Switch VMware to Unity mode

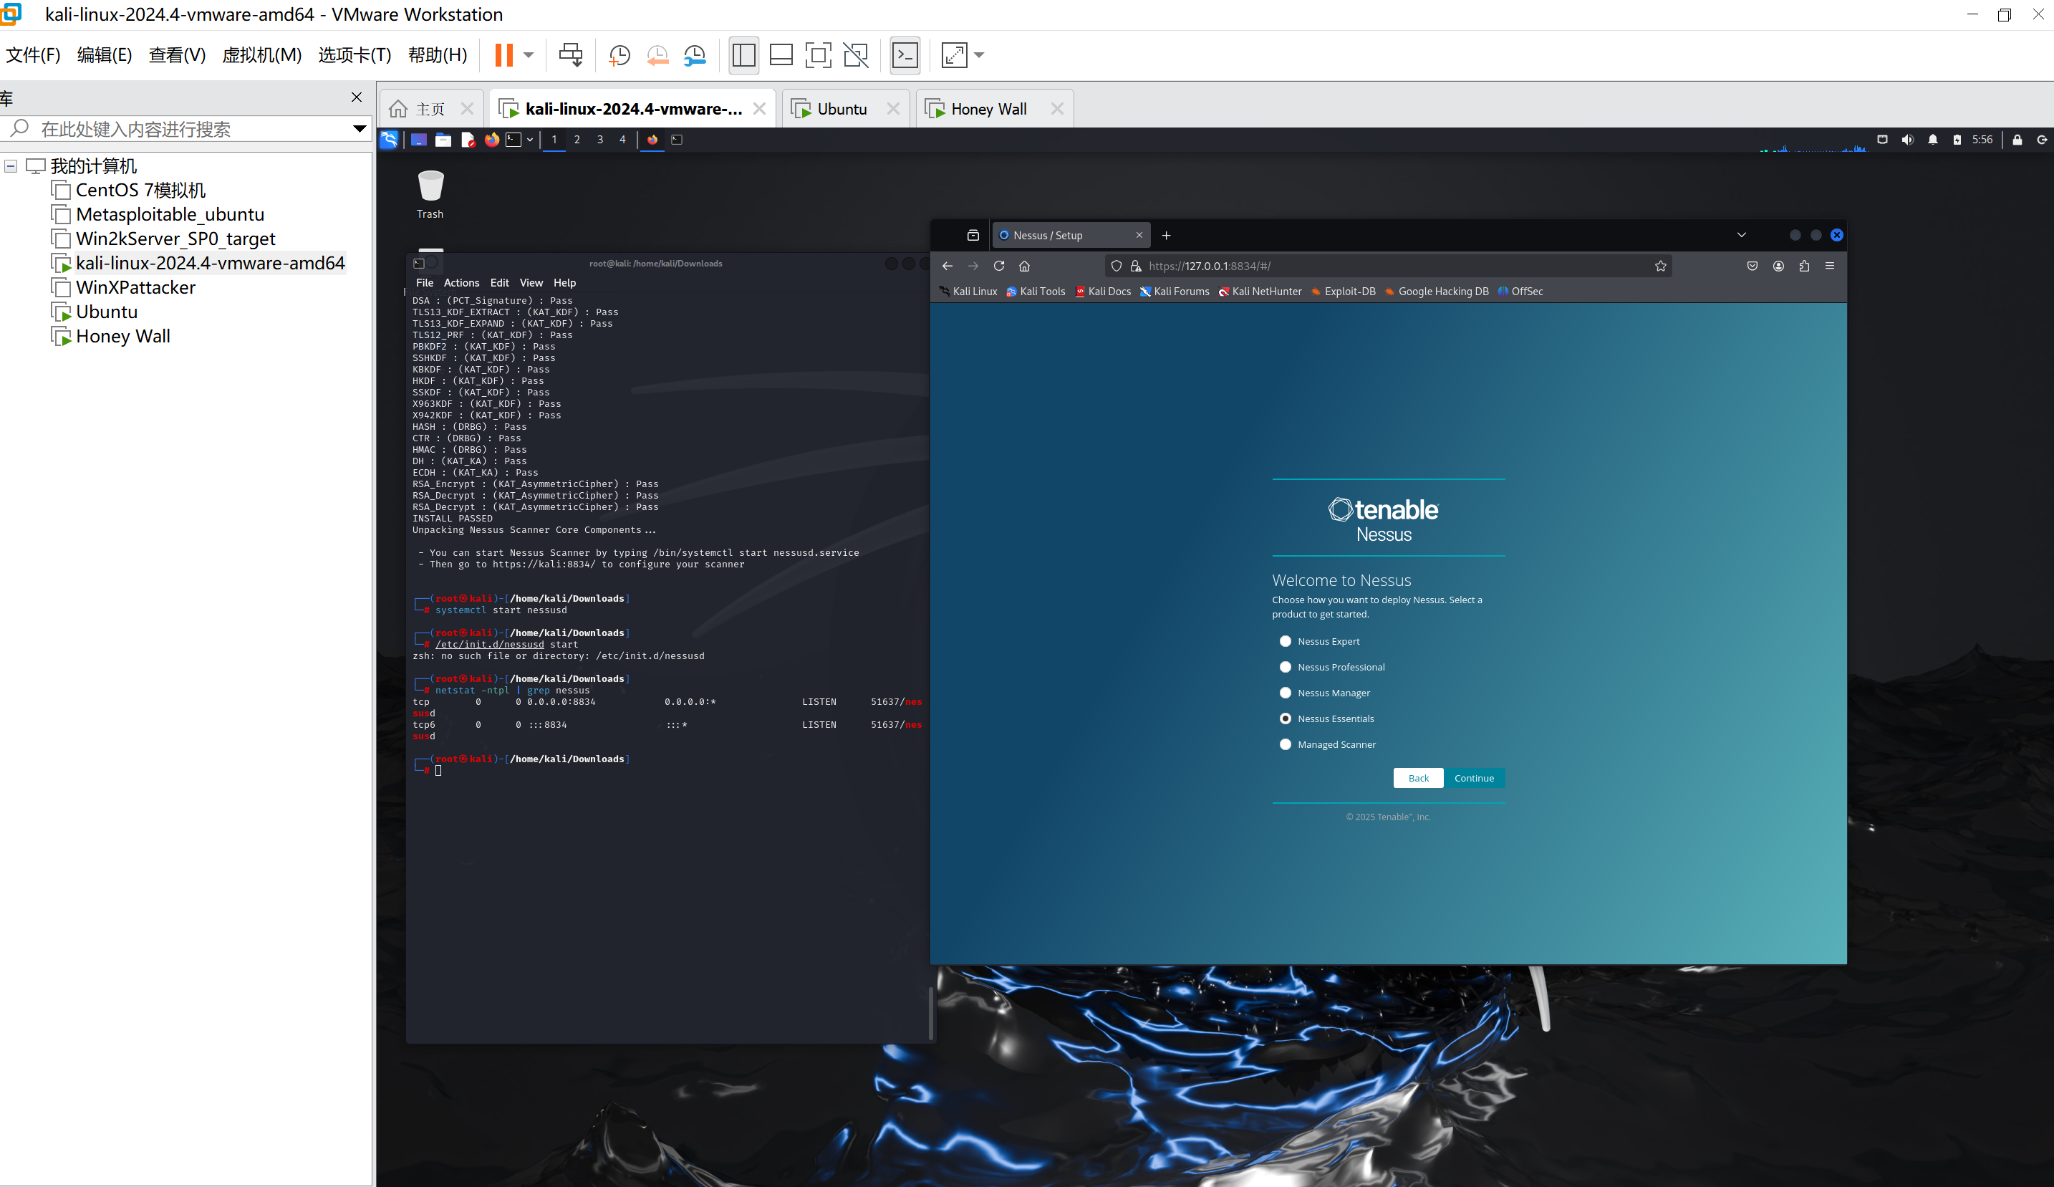click(856, 54)
